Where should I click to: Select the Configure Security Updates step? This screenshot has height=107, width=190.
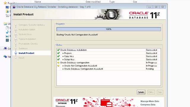coord(32,25)
